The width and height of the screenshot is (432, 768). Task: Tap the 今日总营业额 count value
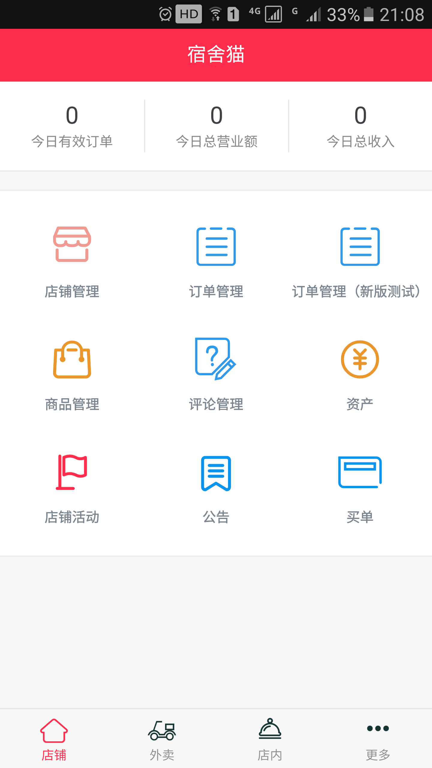point(217,115)
